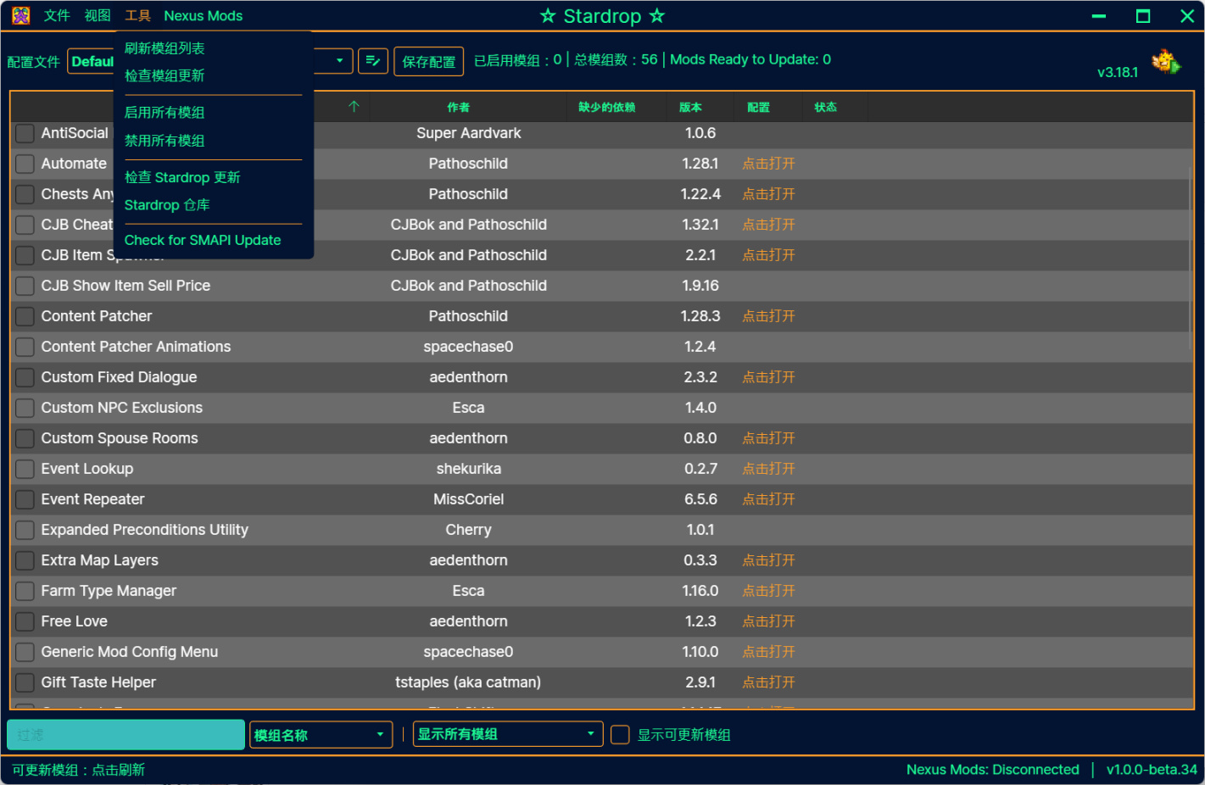Open config via 点击打开 for Automate

click(x=769, y=164)
